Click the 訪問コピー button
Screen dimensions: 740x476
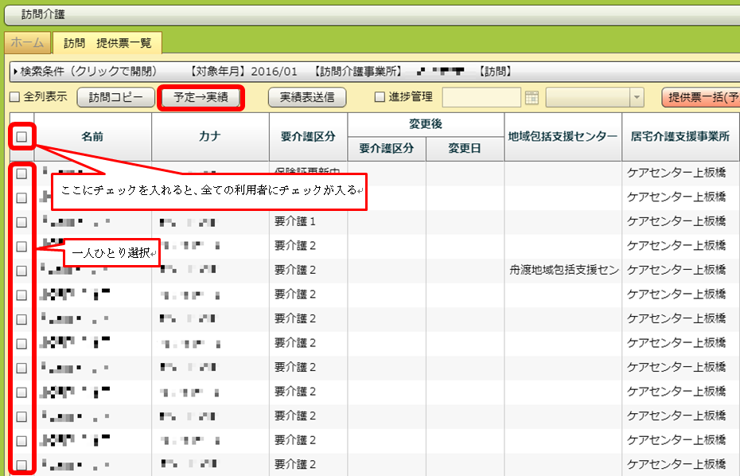[x=115, y=97]
